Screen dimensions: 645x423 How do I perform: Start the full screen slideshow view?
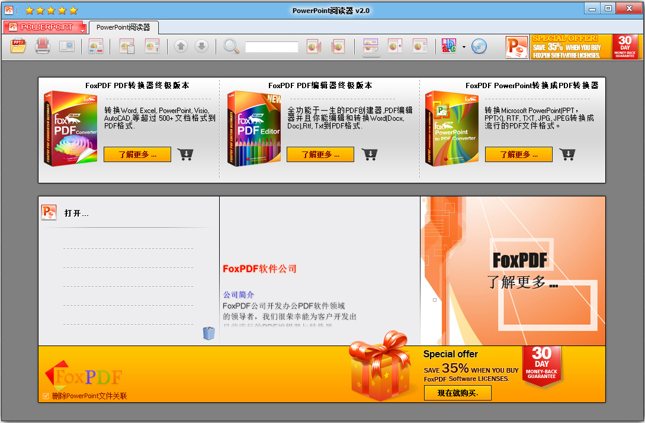pos(68,46)
